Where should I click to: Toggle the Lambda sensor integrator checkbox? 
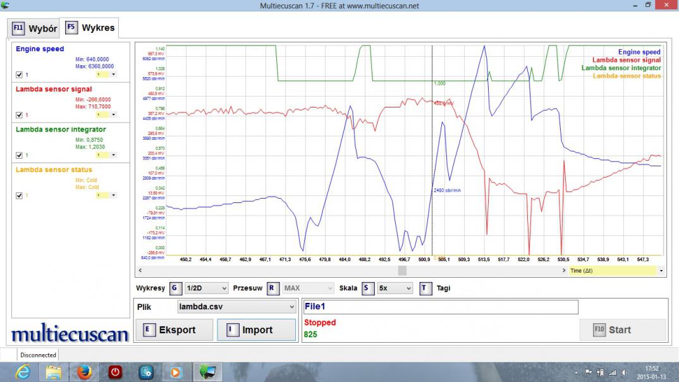point(19,155)
